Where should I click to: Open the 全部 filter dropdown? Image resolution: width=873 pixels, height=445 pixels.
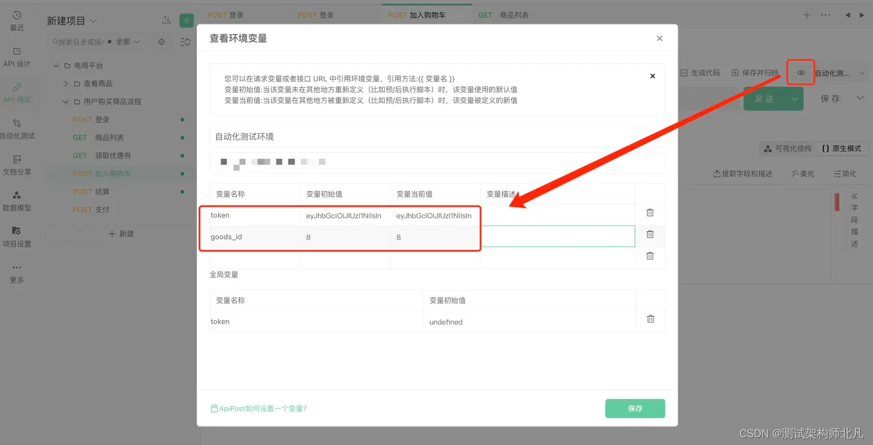[127, 41]
